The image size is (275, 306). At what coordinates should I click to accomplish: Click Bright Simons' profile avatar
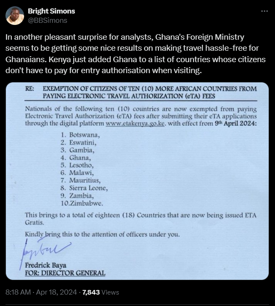[x=15, y=16]
